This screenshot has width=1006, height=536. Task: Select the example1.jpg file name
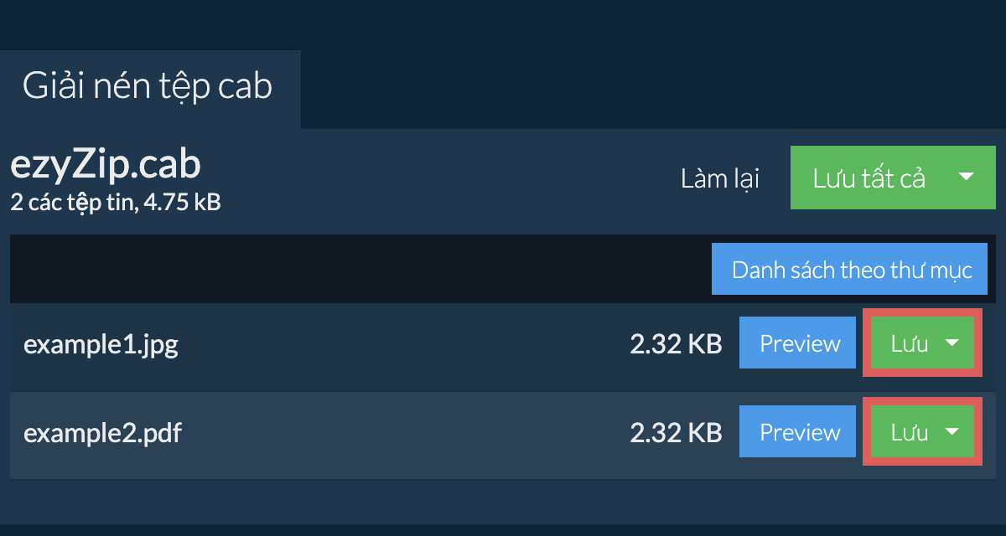click(x=101, y=344)
